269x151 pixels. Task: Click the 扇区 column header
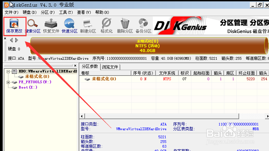(x=230, y=73)
